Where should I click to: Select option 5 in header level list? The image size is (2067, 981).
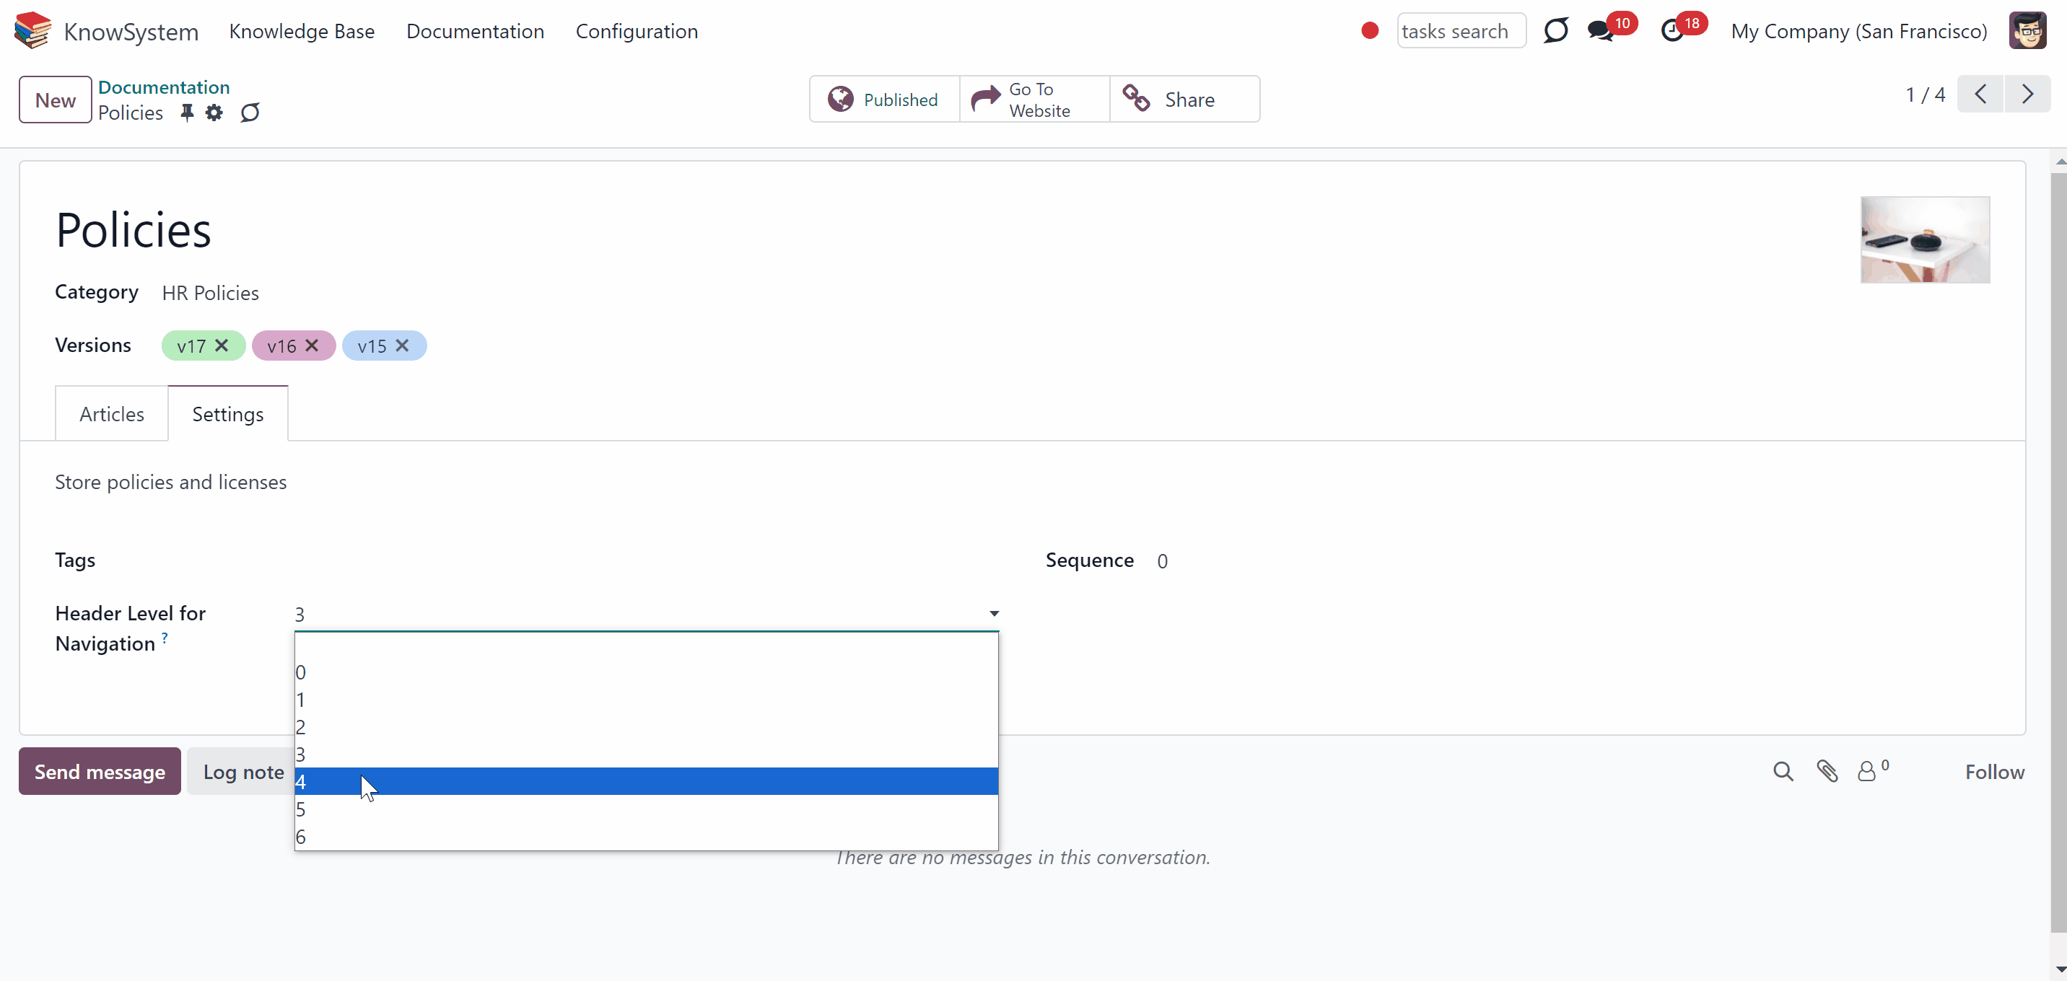point(647,809)
